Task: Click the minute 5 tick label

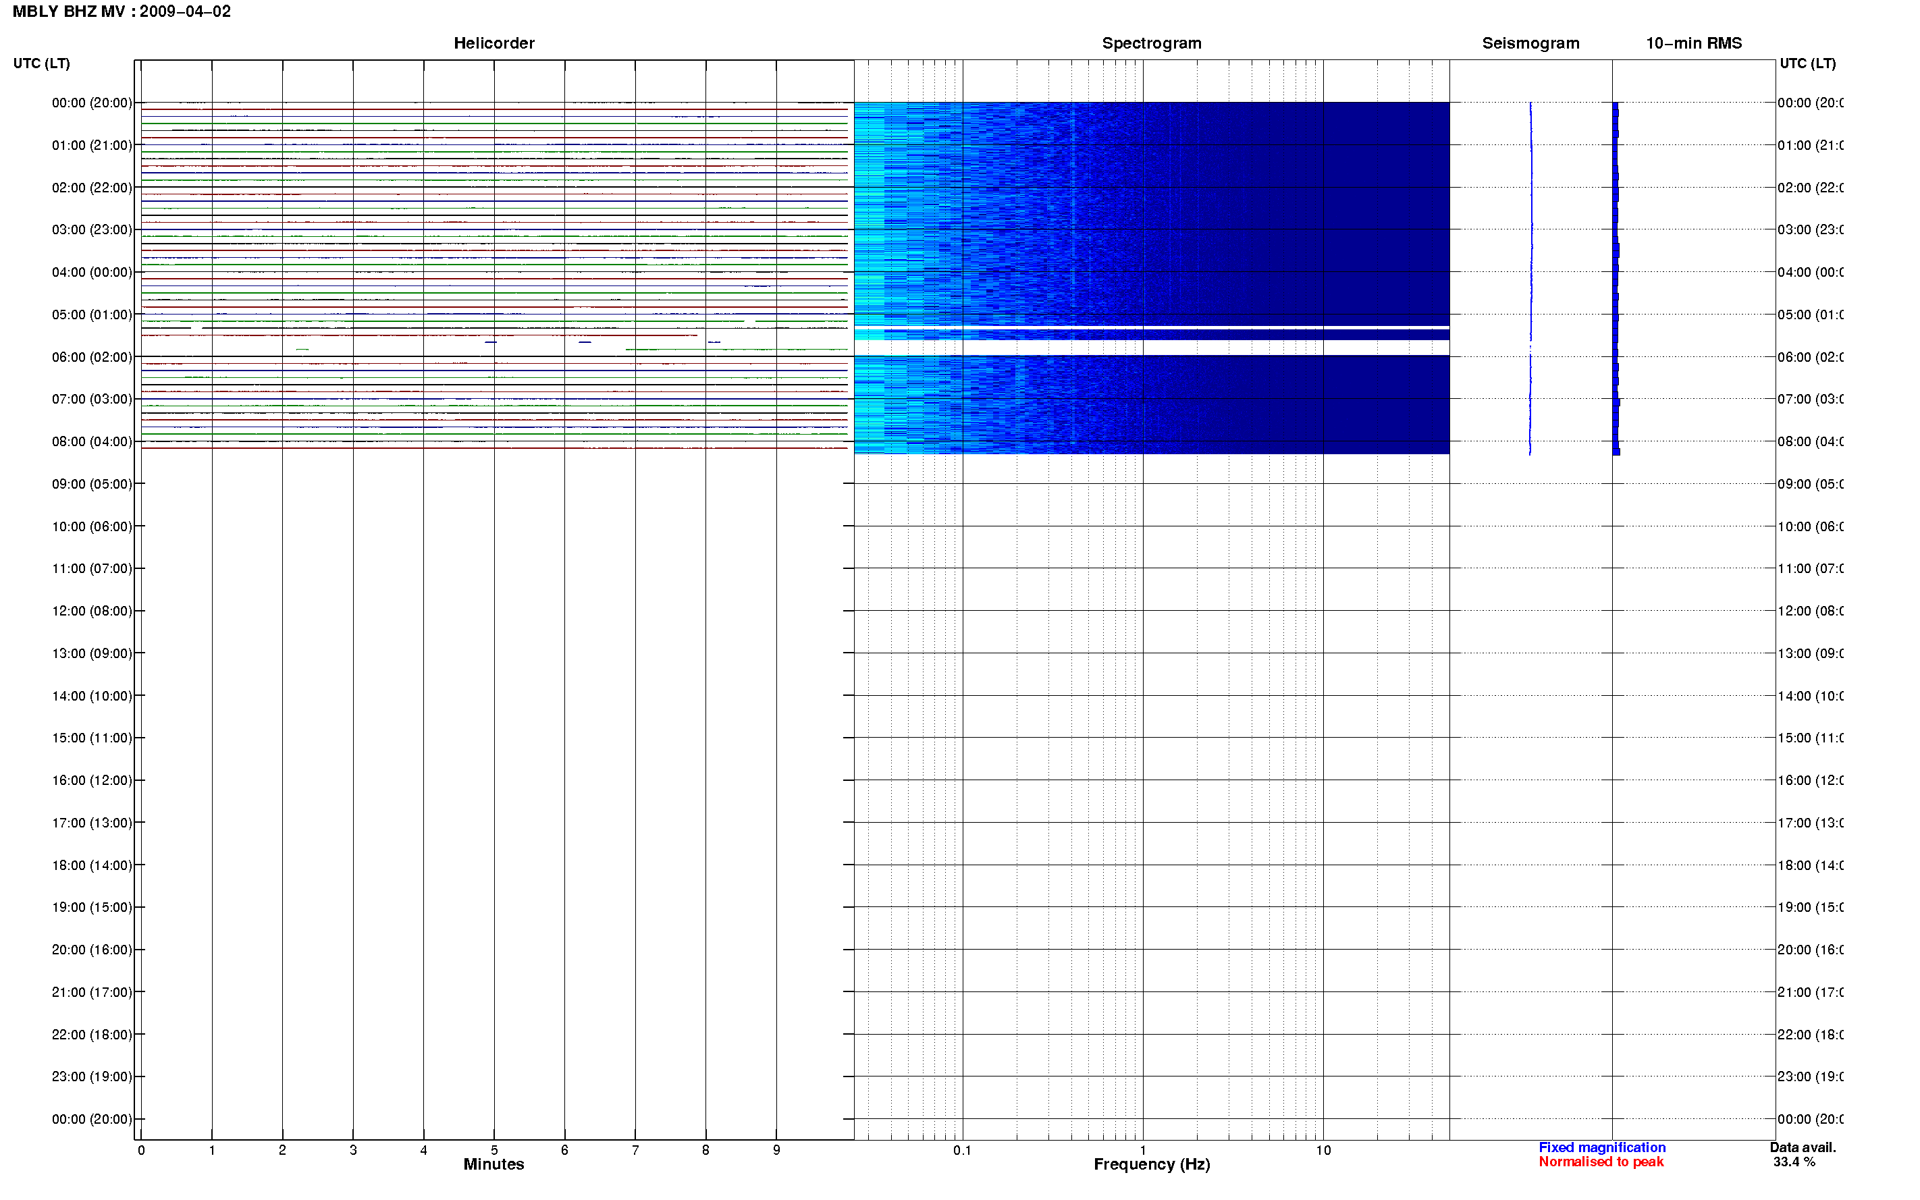Action: pyautogui.click(x=494, y=1150)
